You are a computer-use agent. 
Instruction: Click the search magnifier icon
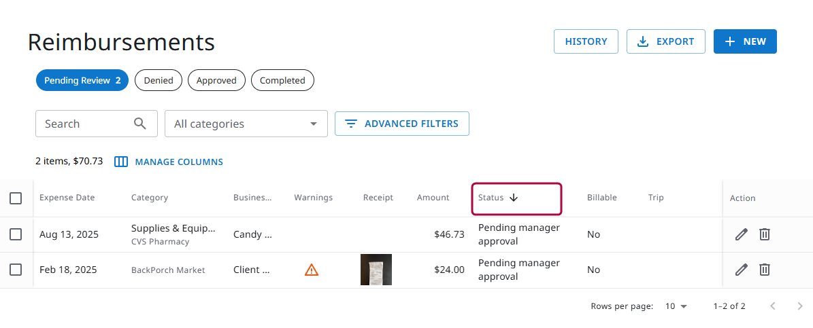[x=140, y=124]
